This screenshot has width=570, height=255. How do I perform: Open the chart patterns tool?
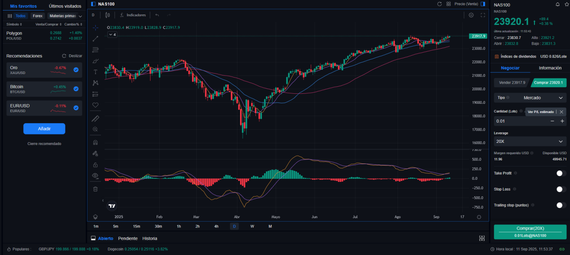(95, 83)
